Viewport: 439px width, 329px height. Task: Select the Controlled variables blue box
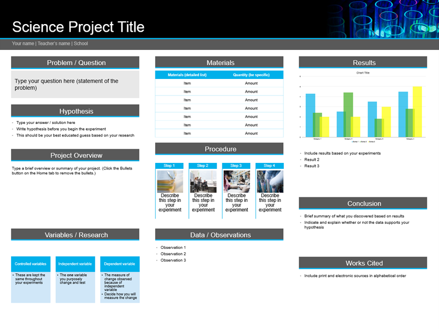coord(31,264)
